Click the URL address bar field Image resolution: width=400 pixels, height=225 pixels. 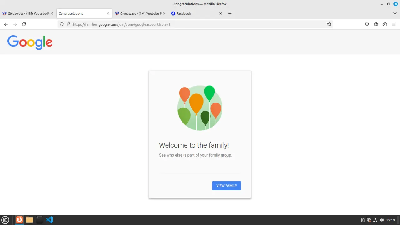tap(195, 24)
